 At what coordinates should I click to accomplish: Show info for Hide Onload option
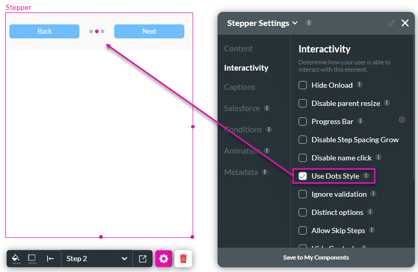point(359,85)
